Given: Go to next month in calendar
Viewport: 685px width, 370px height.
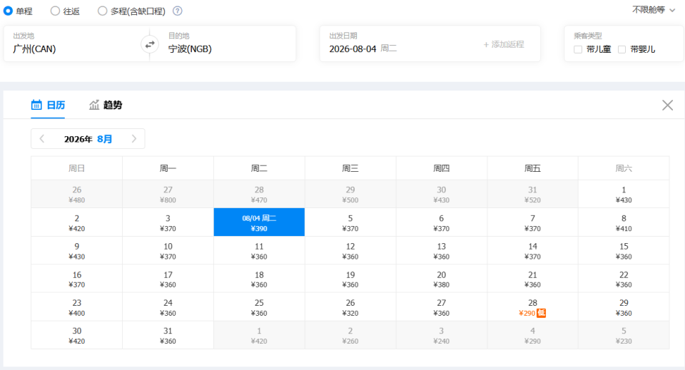Looking at the screenshot, I should point(134,139).
